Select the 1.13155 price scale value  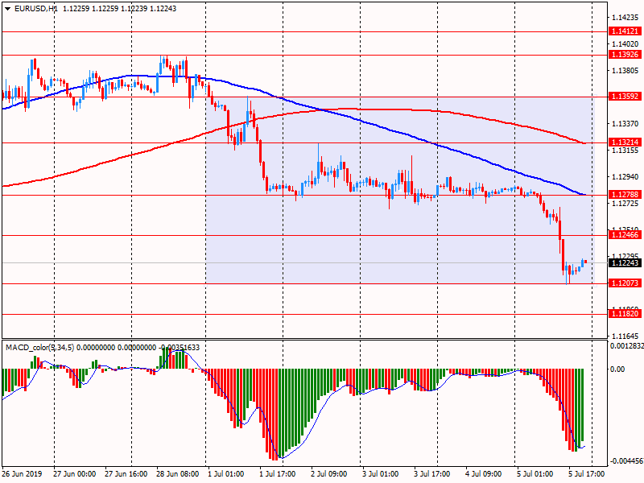point(625,151)
